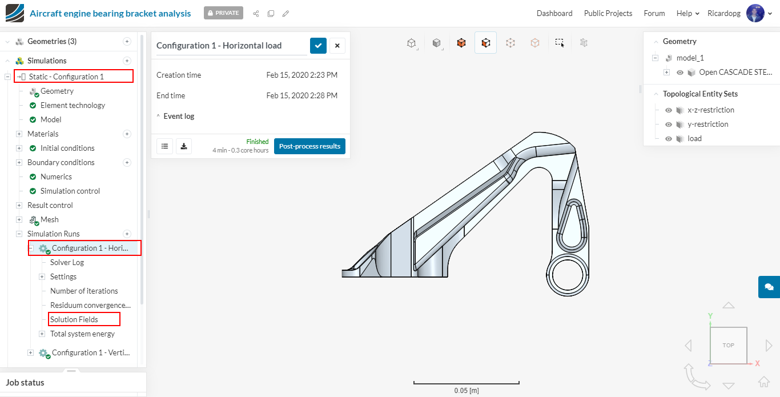This screenshot has height=397, width=780.
Task: Hide the x-z-restriction entity set
Action: pyautogui.click(x=669, y=110)
